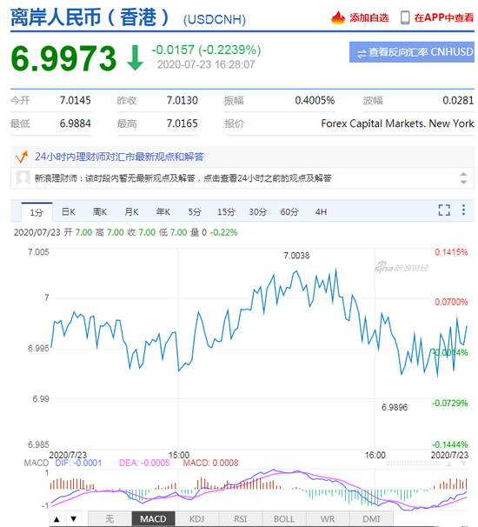Open the three-dot chart options menu
This screenshot has width=478, height=527.
coord(463,210)
